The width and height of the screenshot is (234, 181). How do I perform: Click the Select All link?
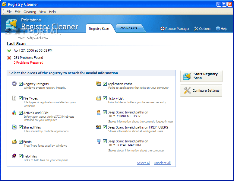tap(144, 163)
